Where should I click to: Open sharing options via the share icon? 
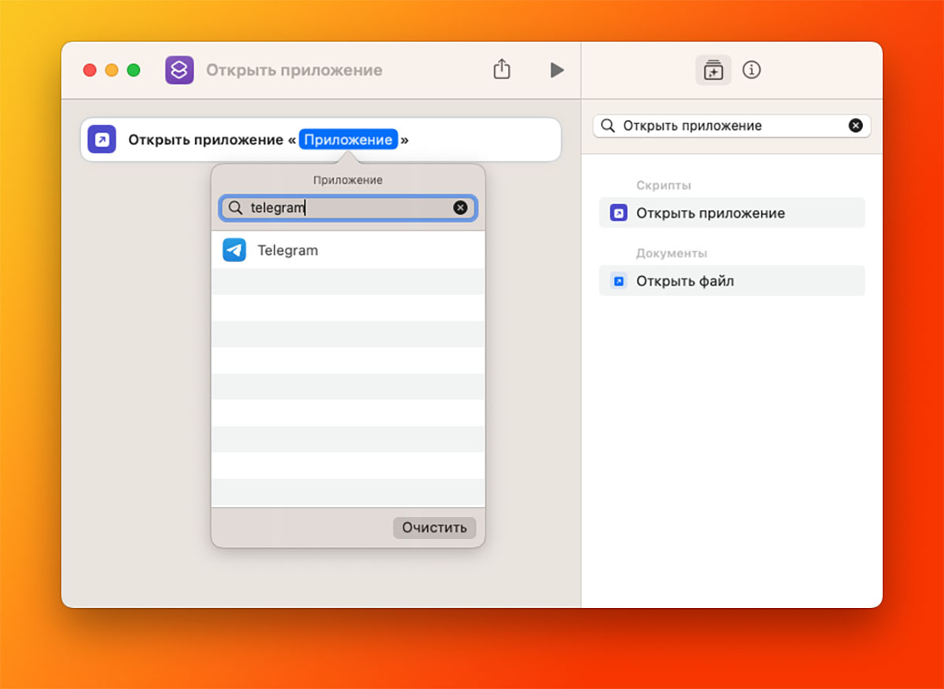(x=502, y=69)
